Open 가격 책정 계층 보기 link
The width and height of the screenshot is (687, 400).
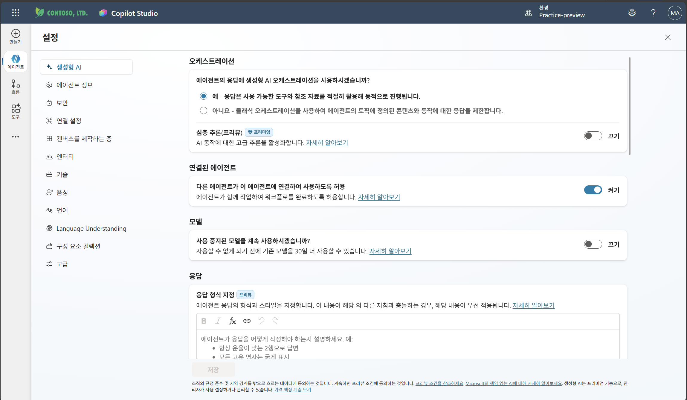293,390
